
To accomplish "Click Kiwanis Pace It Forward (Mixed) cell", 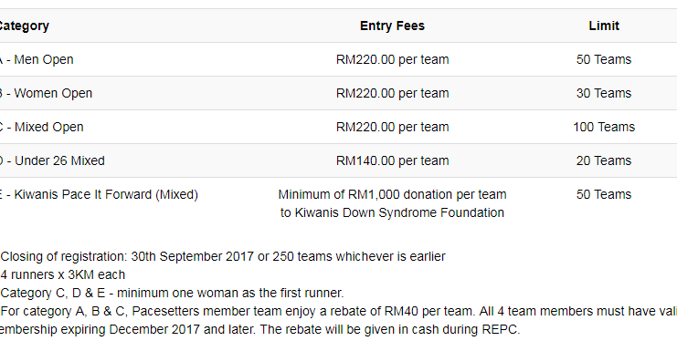I will (99, 194).
